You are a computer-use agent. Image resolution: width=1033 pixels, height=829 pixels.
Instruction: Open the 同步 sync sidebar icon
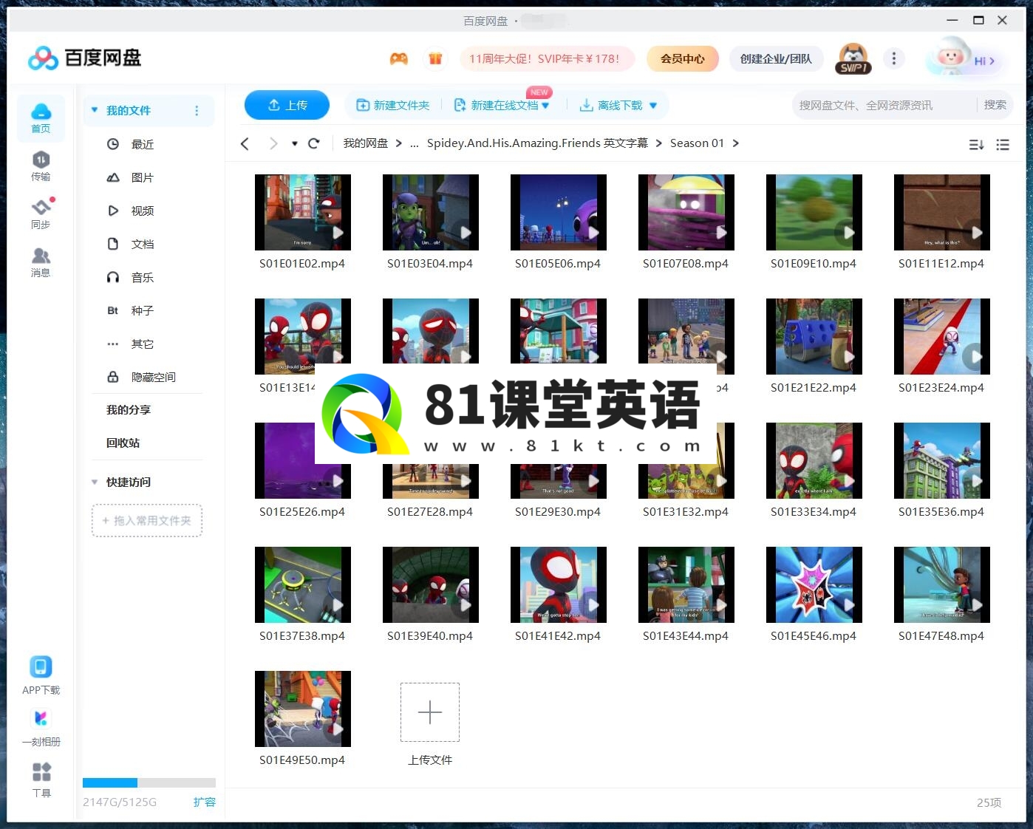[x=41, y=214]
